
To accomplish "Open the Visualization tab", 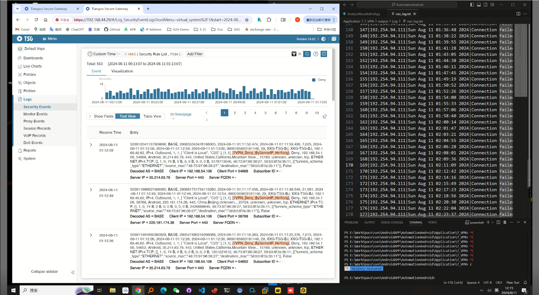I will [x=122, y=71].
